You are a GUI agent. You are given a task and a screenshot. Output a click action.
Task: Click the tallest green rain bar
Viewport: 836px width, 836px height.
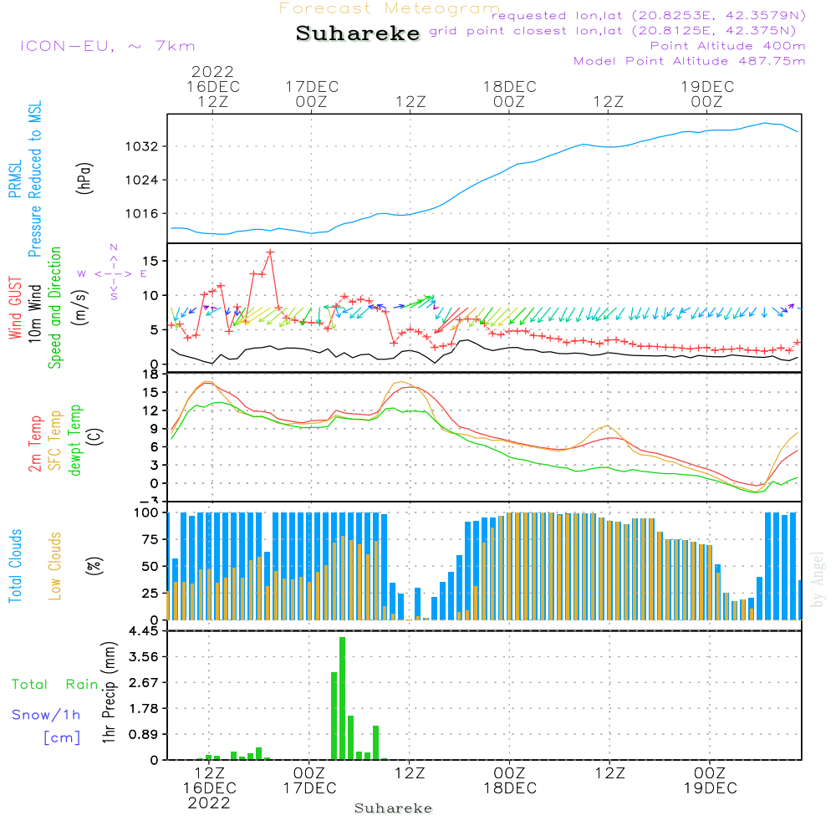342,698
